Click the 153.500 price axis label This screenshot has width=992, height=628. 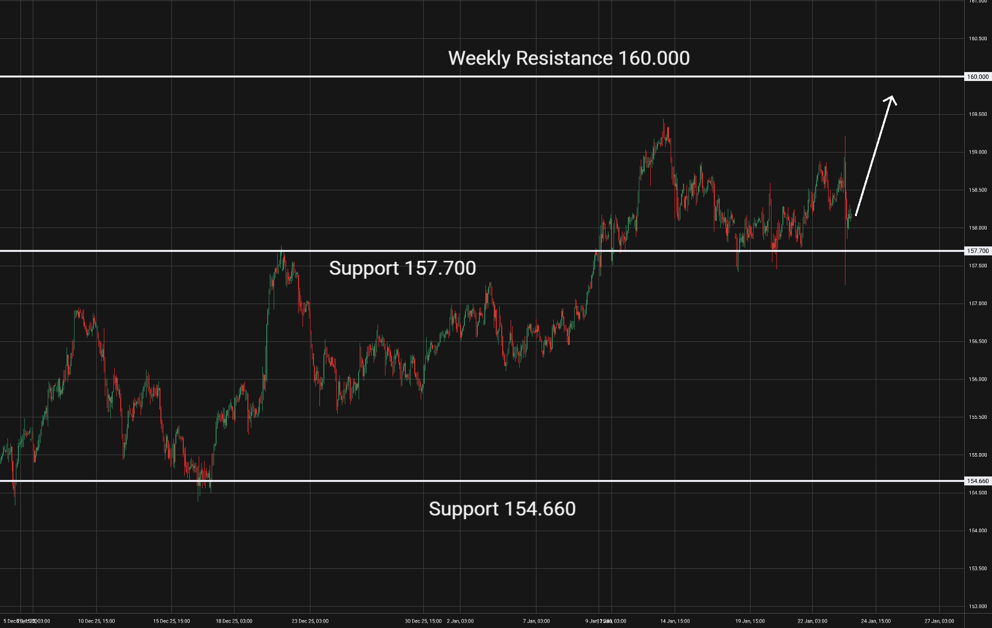[977, 568]
